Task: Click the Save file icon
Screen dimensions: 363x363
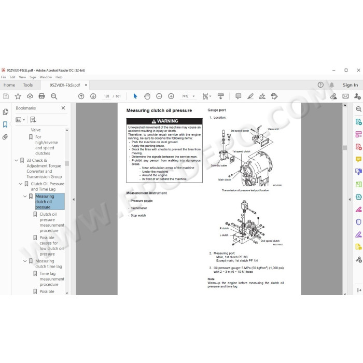Action: pyautogui.click(x=6, y=96)
